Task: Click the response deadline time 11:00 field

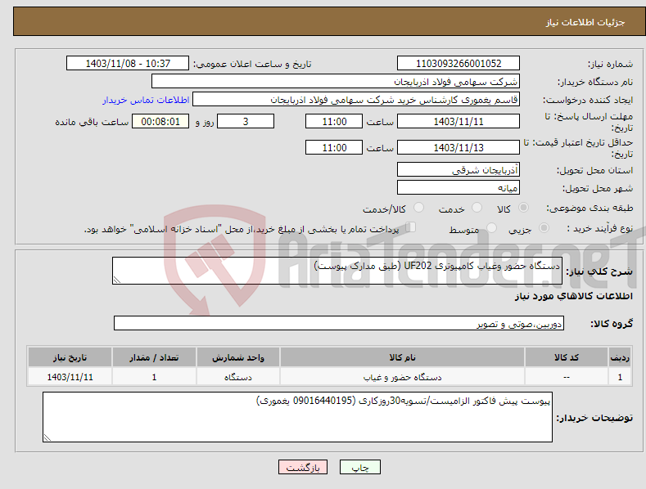Action: 334,121
